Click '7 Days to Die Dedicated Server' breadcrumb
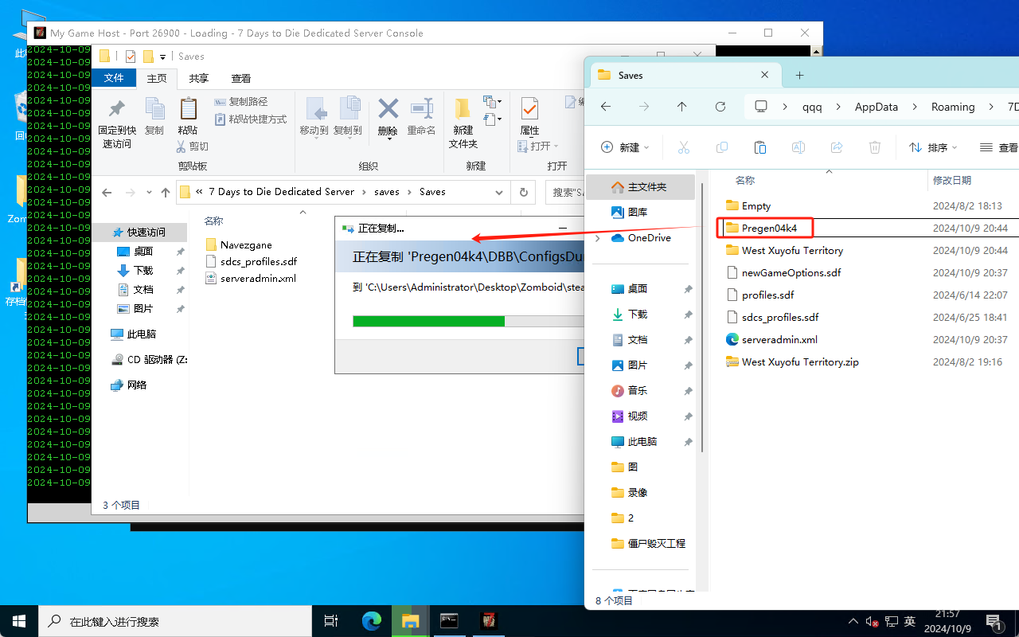The height and width of the screenshot is (637, 1019). click(x=281, y=192)
